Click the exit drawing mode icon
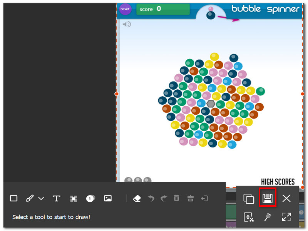Viewport: 308px width, 231px height. point(204,198)
